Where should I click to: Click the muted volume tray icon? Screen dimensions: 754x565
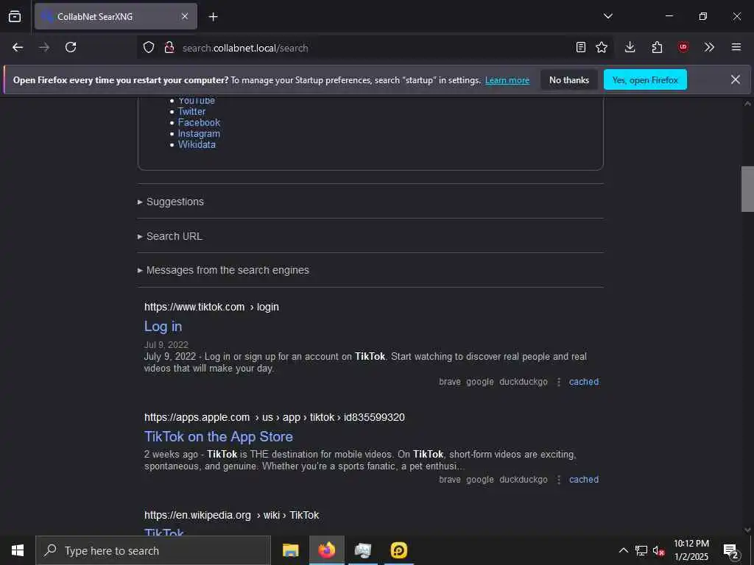point(658,550)
